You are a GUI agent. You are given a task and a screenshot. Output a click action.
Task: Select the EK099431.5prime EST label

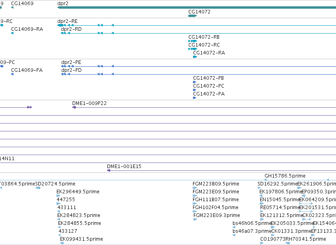click(x=81, y=239)
